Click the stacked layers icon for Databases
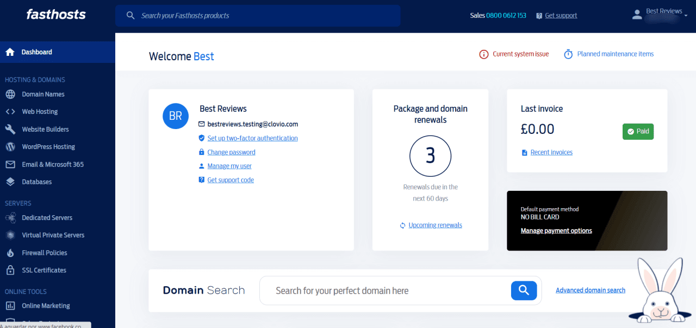Viewport: 696px width, 328px height. (10, 182)
